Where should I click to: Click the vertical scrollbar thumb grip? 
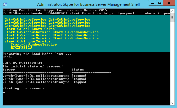(172, 17)
